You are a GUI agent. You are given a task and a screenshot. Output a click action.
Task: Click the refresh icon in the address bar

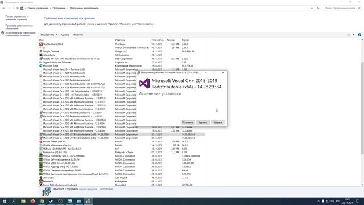318,8
